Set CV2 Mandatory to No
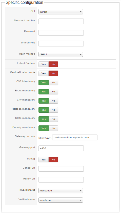121x214 pixels. pos(53,83)
